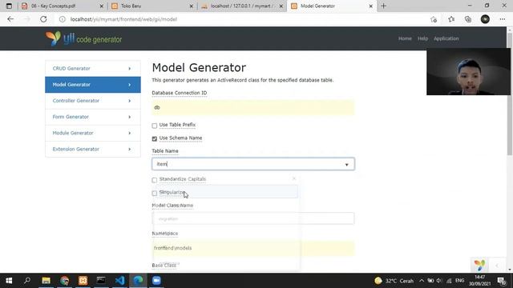This screenshot has width=513, height=288.
Task: Open the notification center icon
Action: click(x=502, y=281)
